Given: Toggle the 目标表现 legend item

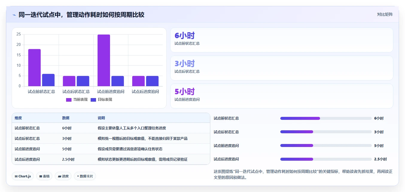Looking at the screenshot, I should [x=101, y=100].
